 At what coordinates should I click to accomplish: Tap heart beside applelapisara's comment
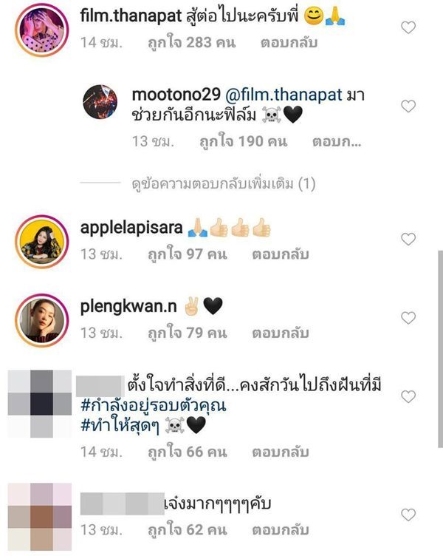pyautogui.click(x=408, y=239)
